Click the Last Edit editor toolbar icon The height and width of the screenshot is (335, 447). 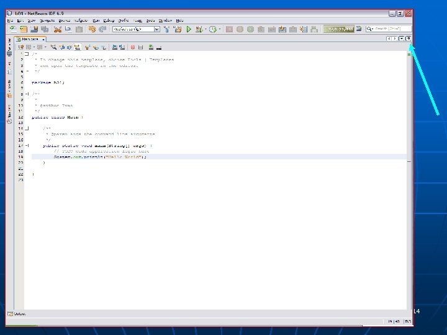point(21,47)
